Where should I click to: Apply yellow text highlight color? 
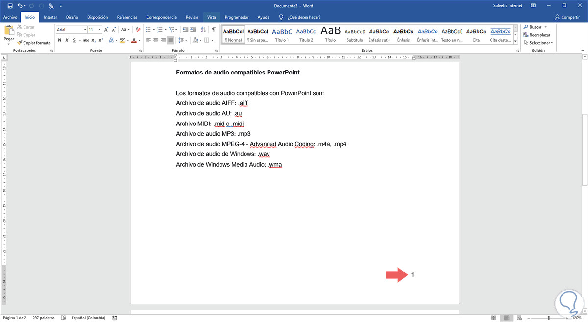pos(122,40)
